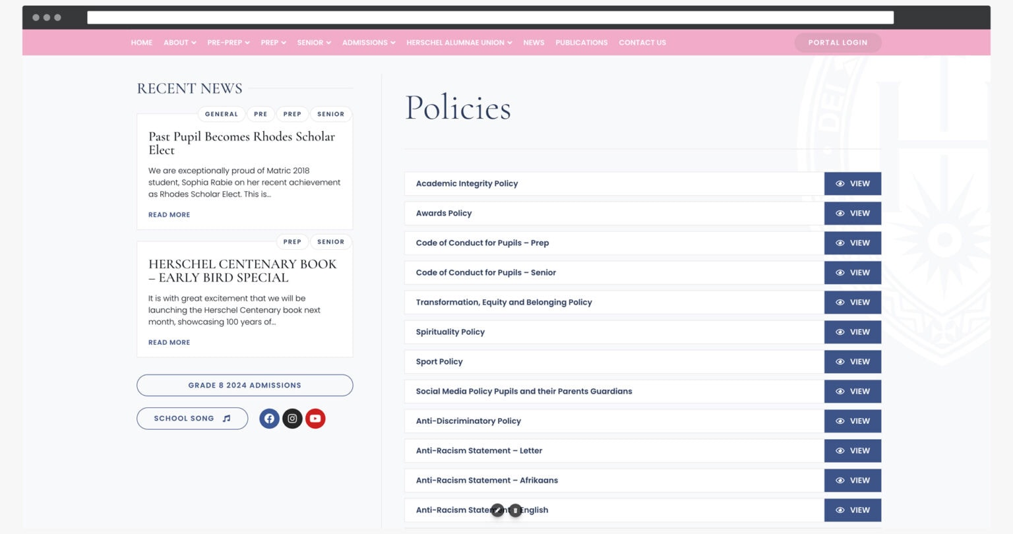Open the Contact Us menu item
Viewport: 1013px width, 534px height.
click(642, 43)
